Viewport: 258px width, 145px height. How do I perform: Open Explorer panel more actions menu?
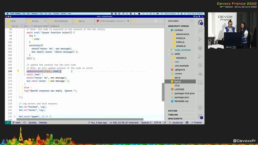point(192,21)
